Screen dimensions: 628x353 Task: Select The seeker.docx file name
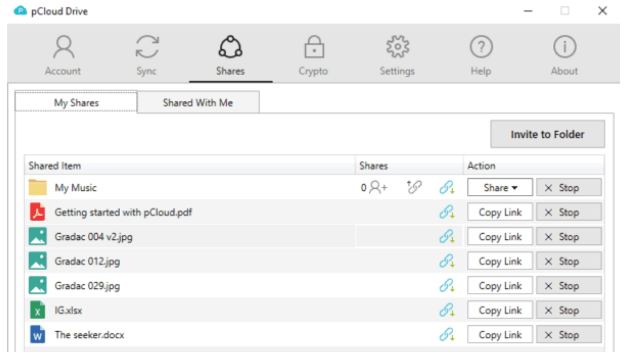point(90,335)
